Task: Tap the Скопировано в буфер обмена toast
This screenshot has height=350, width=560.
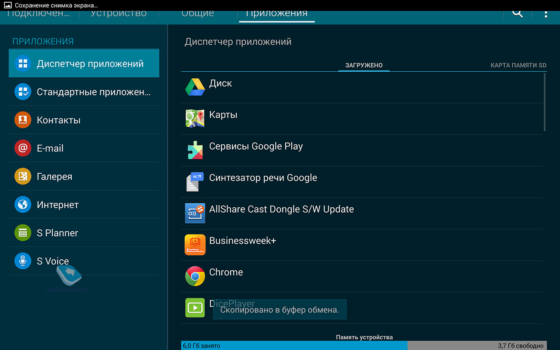Action: tap(280, 310)
